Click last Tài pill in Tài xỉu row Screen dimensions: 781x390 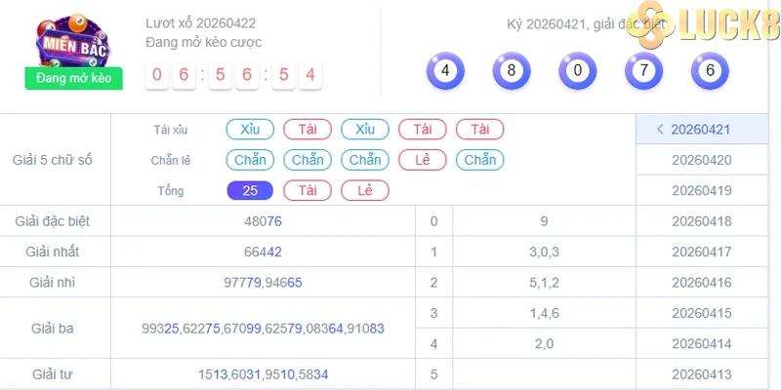pyautogui.click(x=479, y=130)
